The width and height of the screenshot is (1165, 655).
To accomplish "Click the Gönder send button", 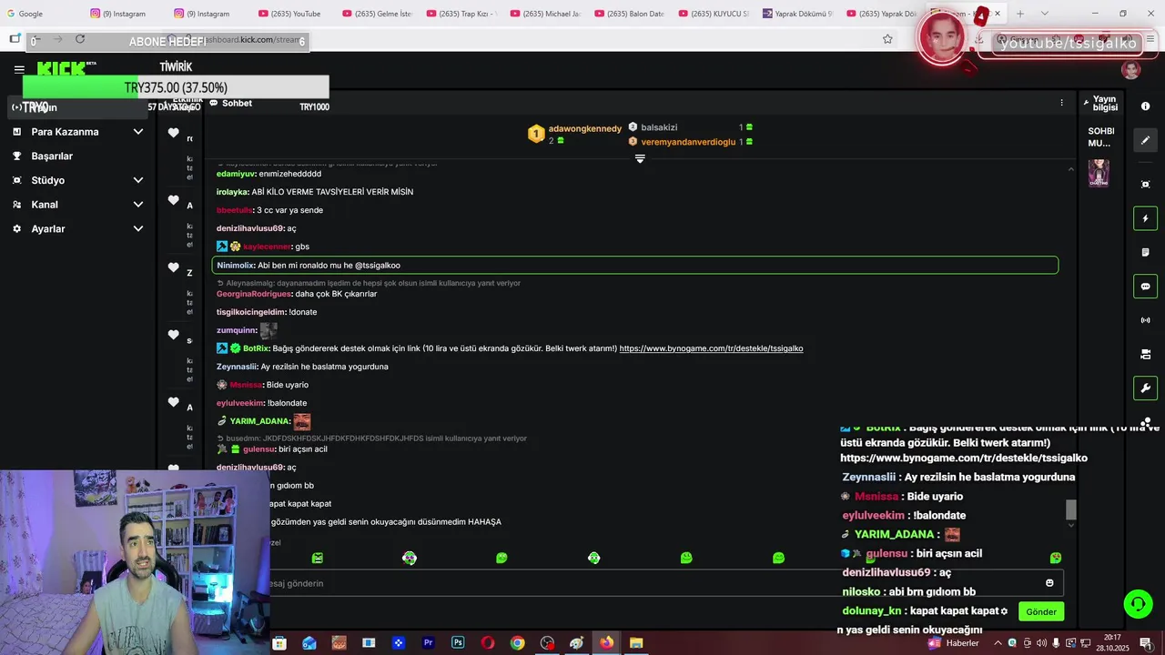I will click(x=1041, y=611).
